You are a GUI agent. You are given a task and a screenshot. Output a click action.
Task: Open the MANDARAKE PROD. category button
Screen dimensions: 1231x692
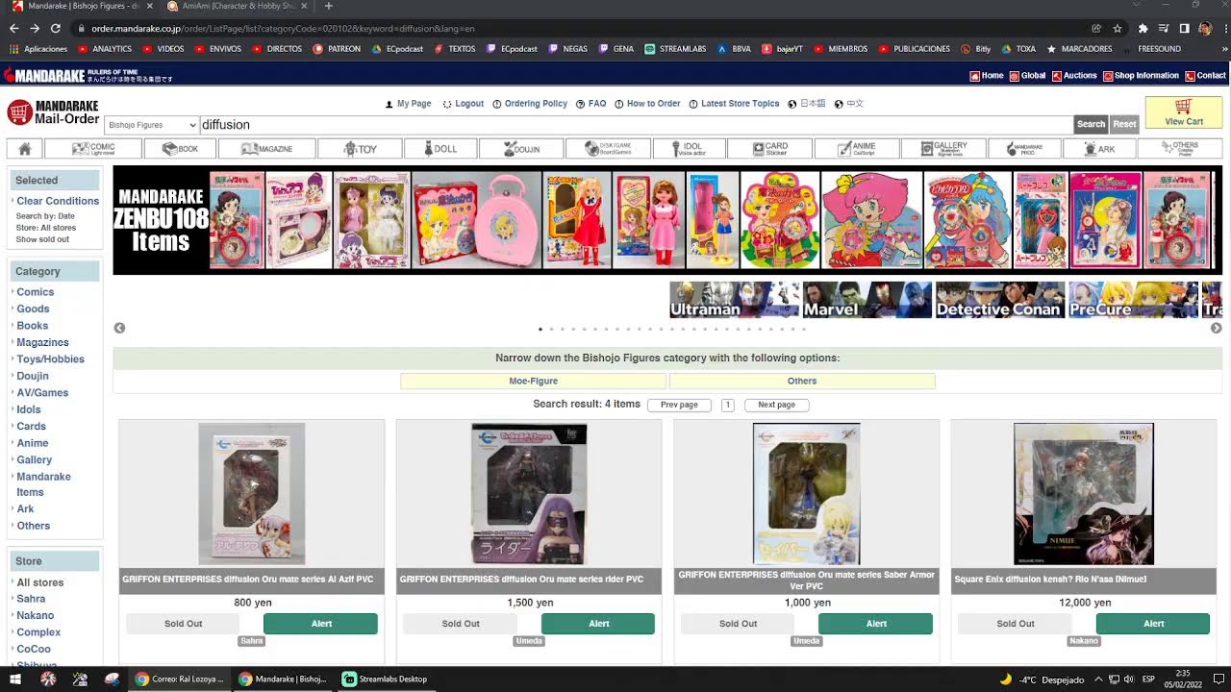(1024, 149)
